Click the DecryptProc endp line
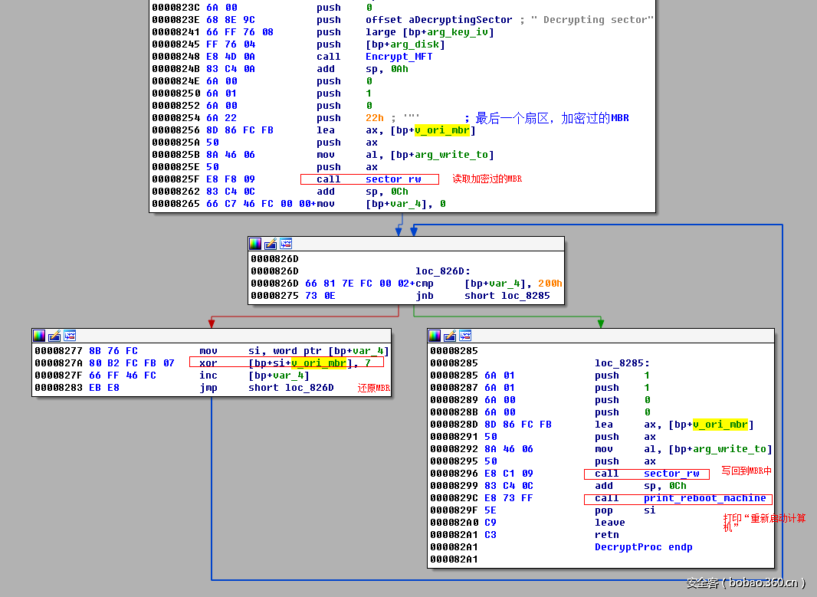This screenshot has width=817, height=597. coord(643,547)
